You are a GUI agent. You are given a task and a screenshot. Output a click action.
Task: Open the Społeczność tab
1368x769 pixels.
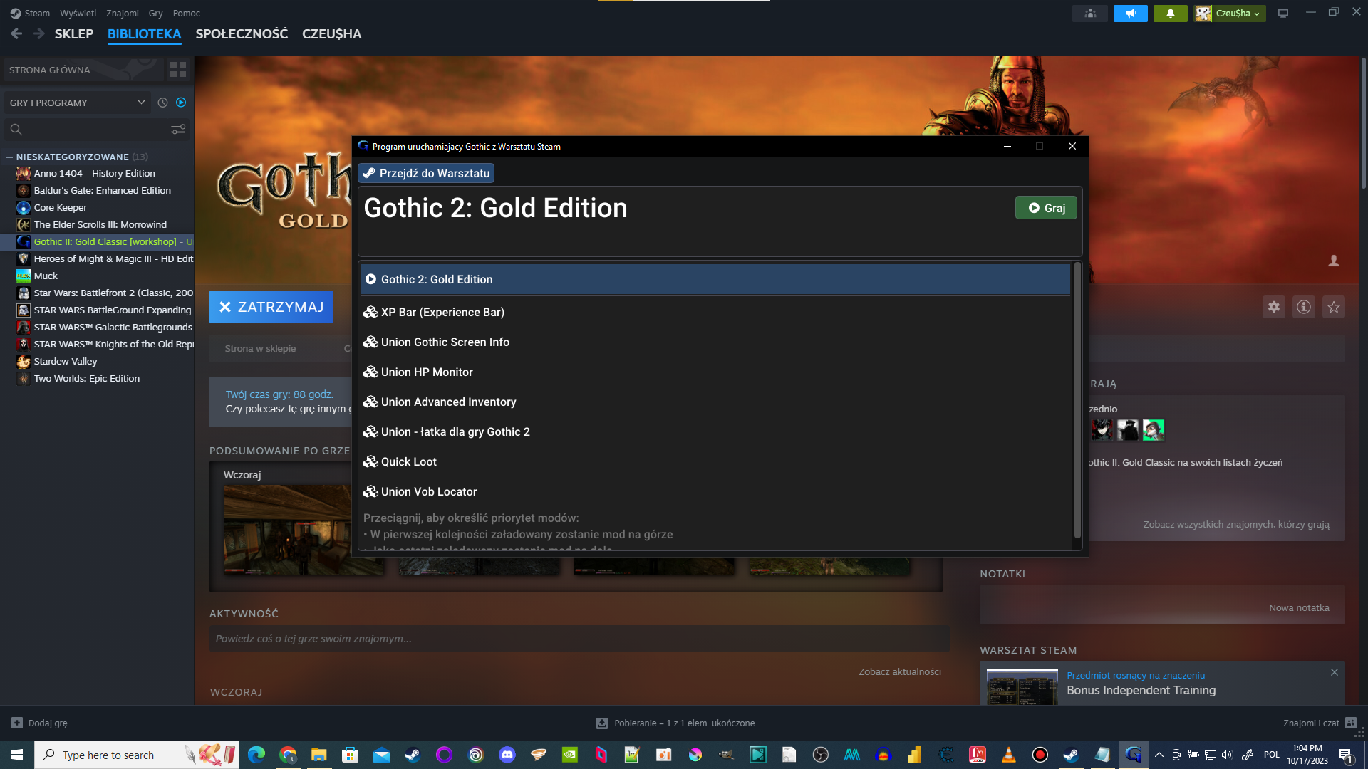tap(242, 33)
